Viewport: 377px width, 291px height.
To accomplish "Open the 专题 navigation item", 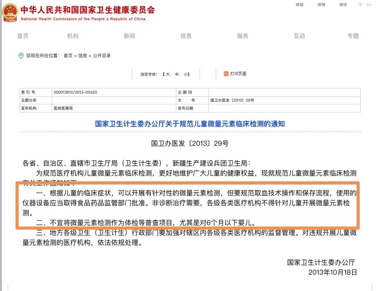I will coord(353,36).
